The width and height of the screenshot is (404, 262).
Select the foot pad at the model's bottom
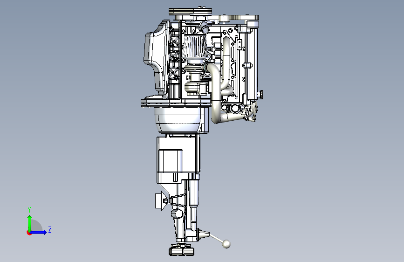182,251
